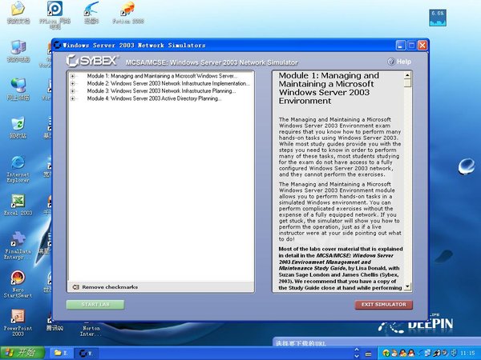Click the Remove checkmarks button
Image resolution: width=481 pixels, height=360 pixels.
[105, 287]
